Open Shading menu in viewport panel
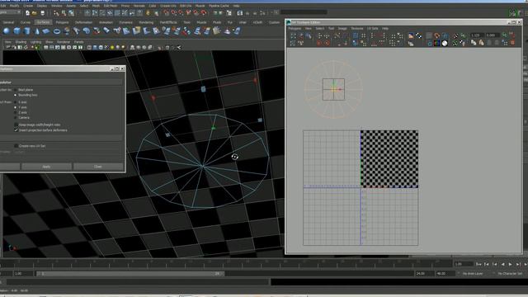This screenshot has width=528, height=297. click(x=21, y=42)
